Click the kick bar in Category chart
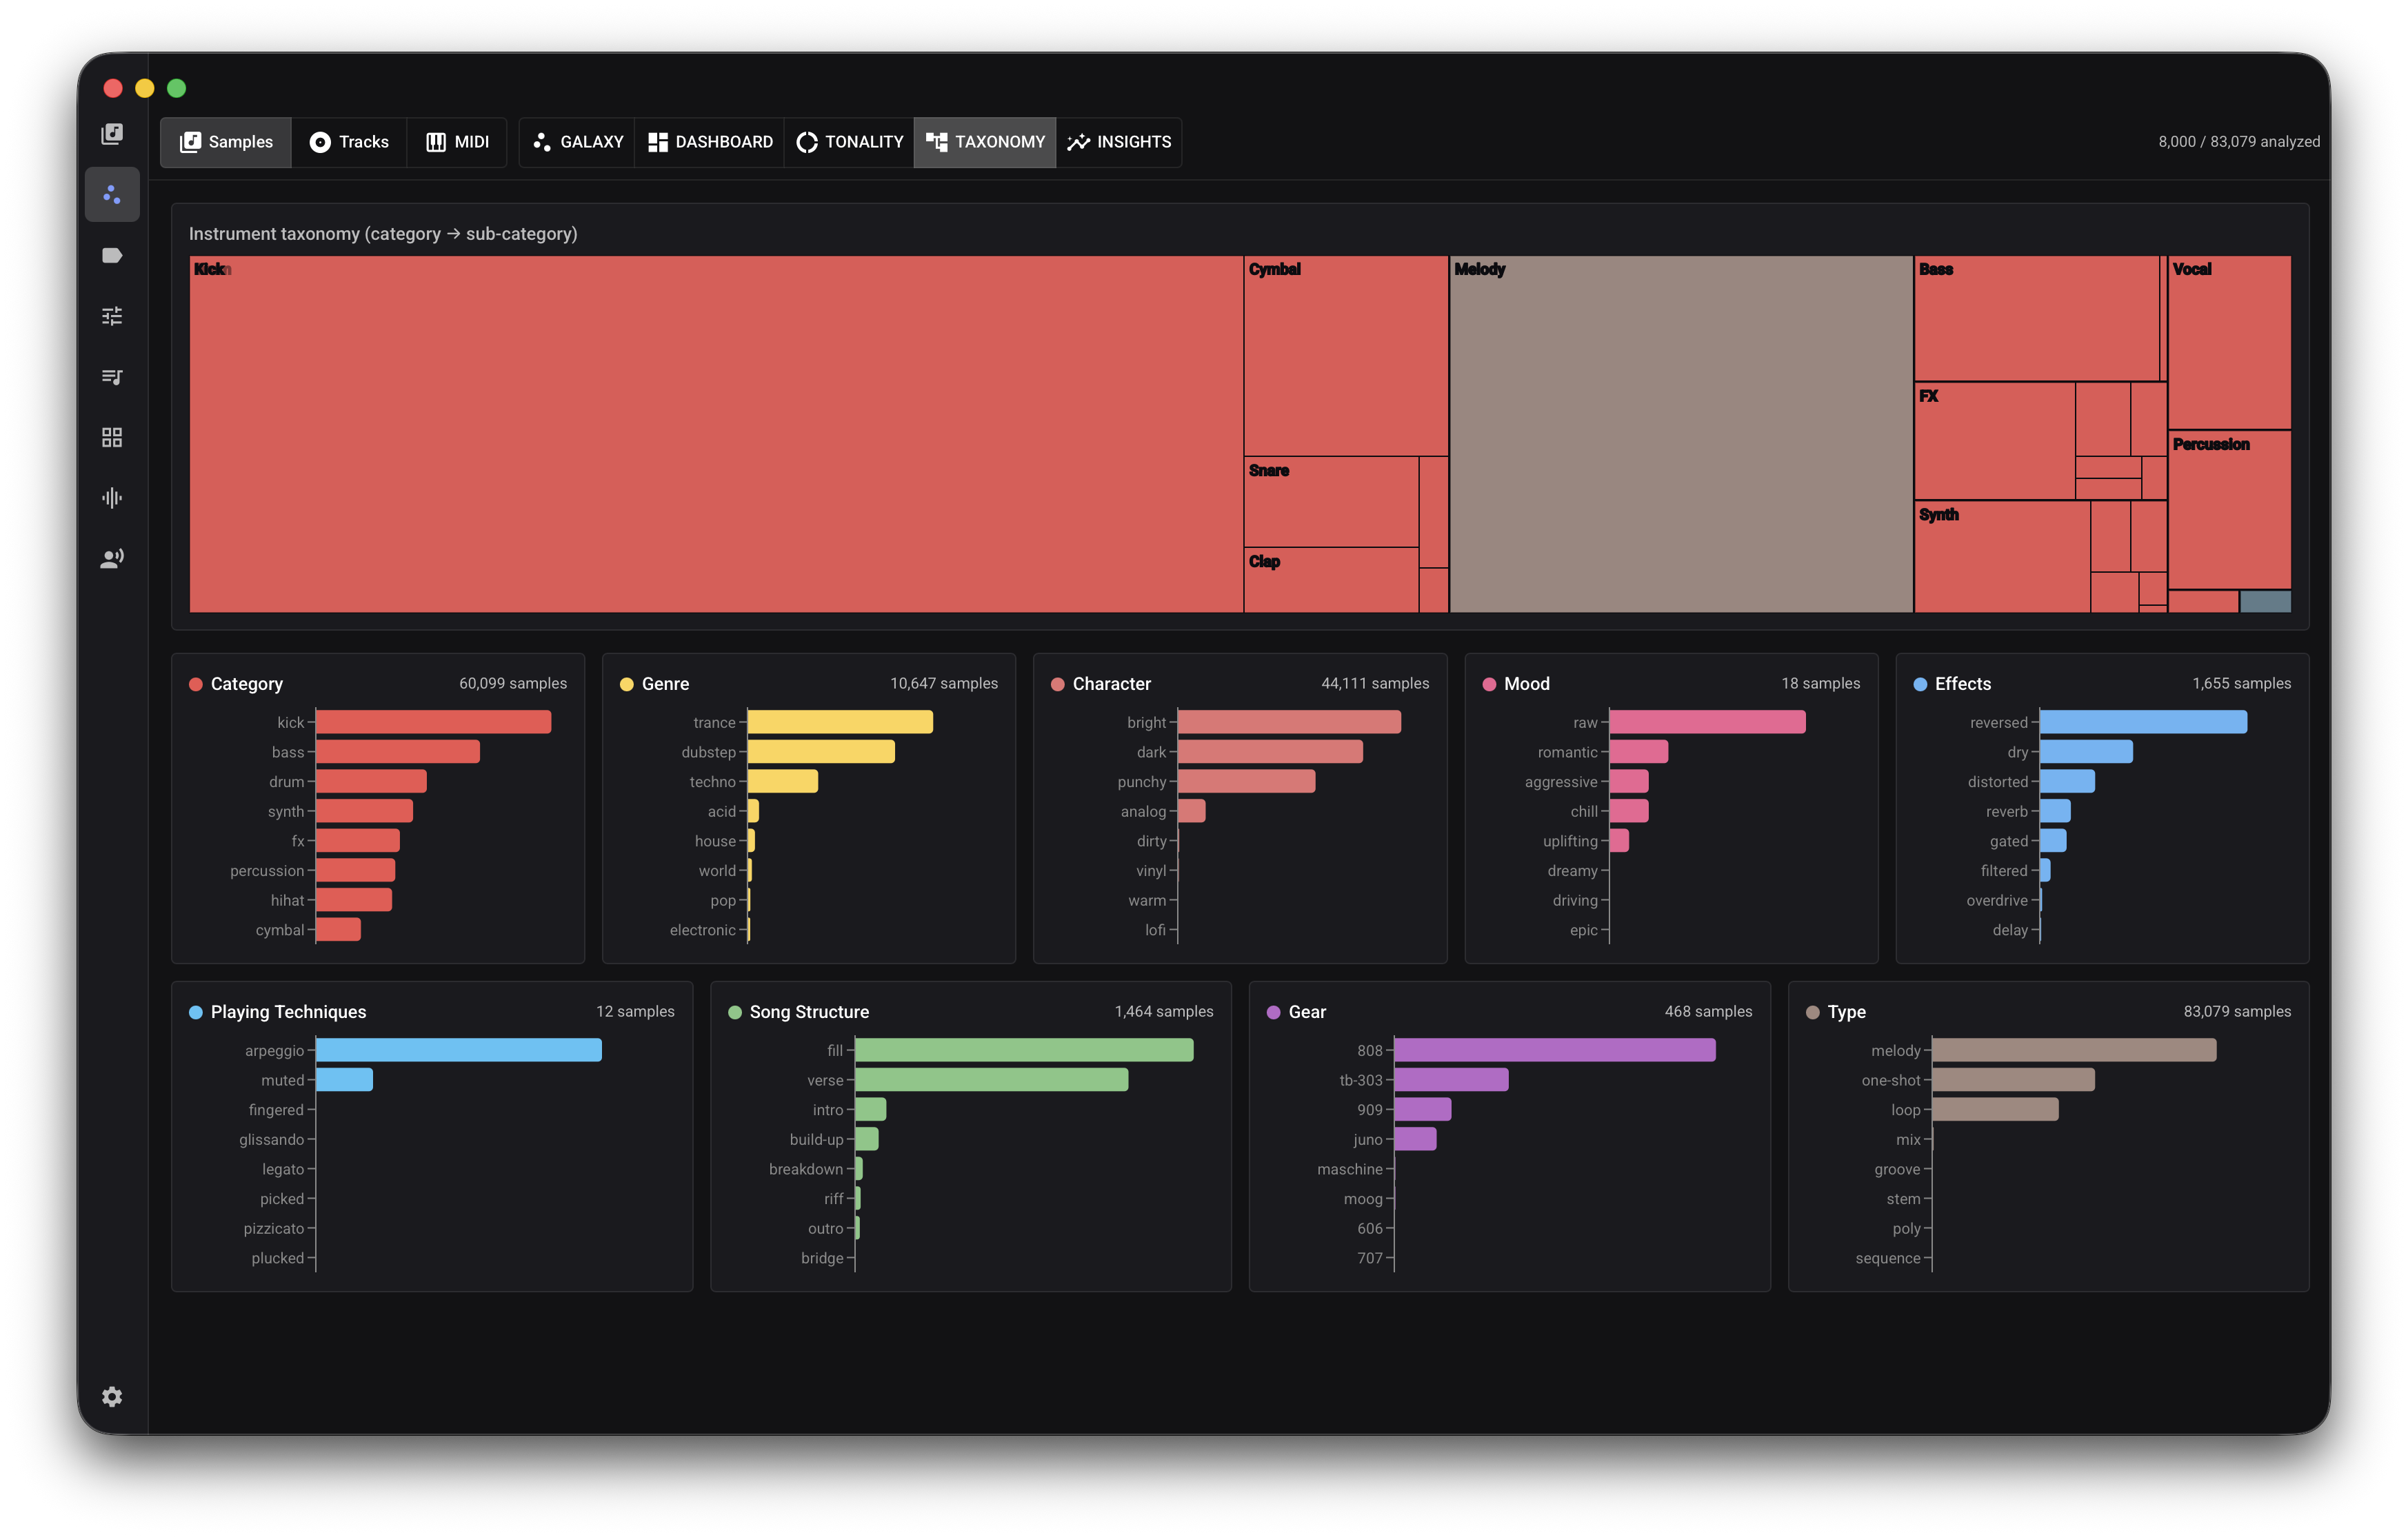 pos(433,722)
